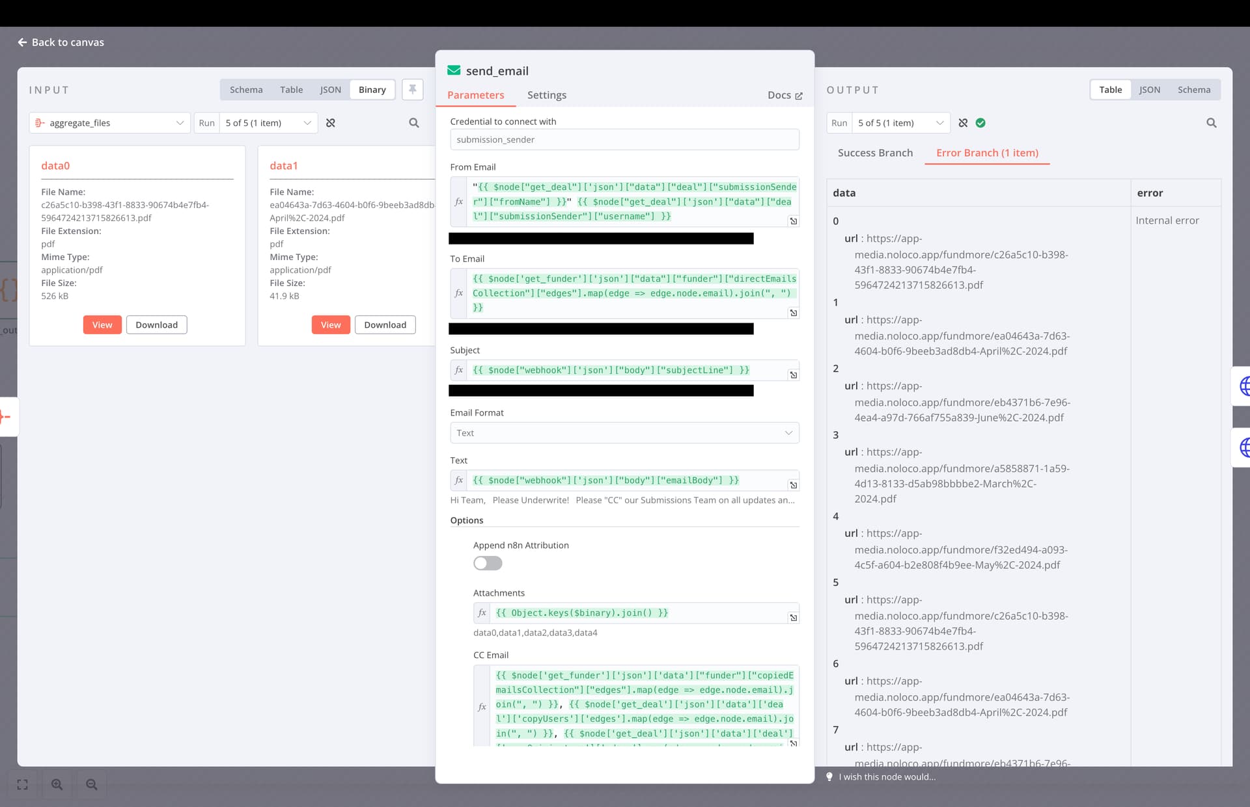Open Error Branch (1 item) tab

(987, 153)
